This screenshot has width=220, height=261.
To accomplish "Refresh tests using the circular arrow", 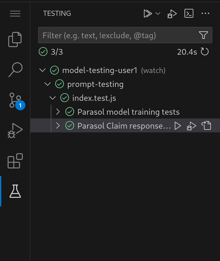I will pos(205,52).
